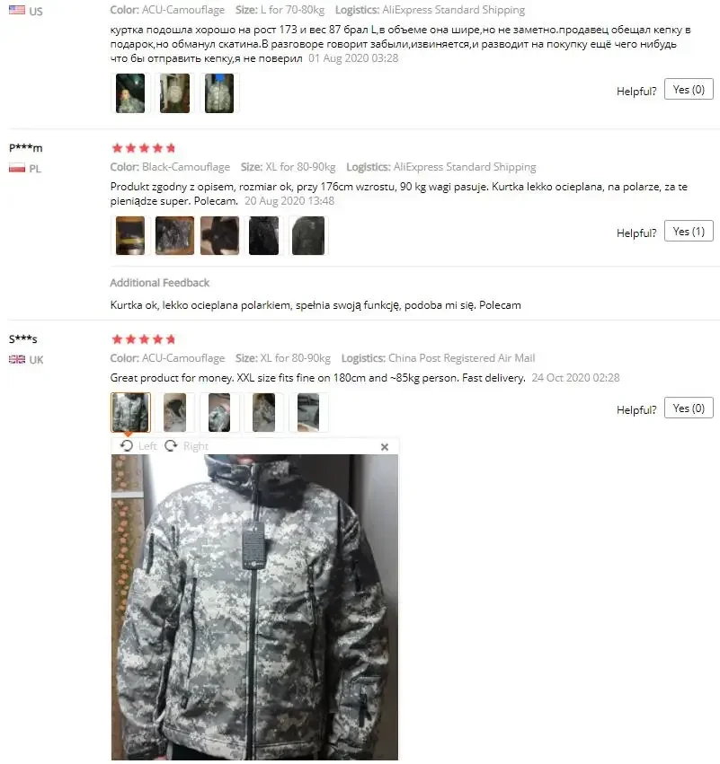Select the highlighted first thumbnail of S***s review
This screenshot has width=720, height=764.
click(x=130, y=412)
